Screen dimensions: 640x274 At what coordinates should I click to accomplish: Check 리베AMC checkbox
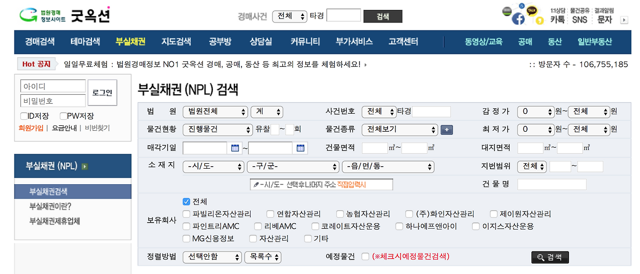tap(258, 226)
